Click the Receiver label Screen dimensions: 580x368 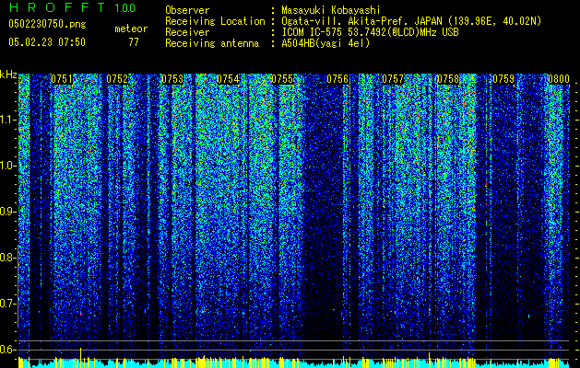point(187,32)
